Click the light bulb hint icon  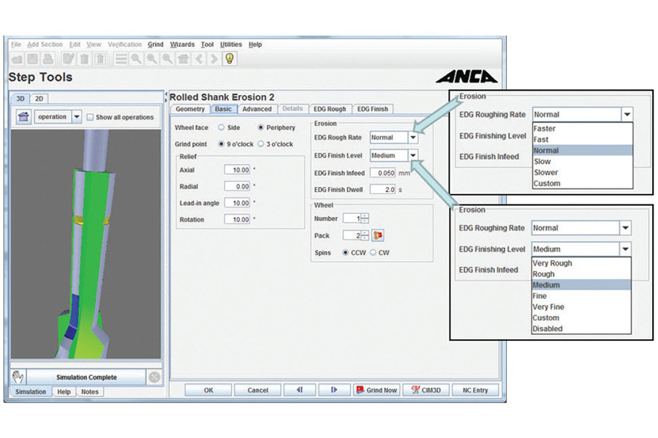click(230, 59)
